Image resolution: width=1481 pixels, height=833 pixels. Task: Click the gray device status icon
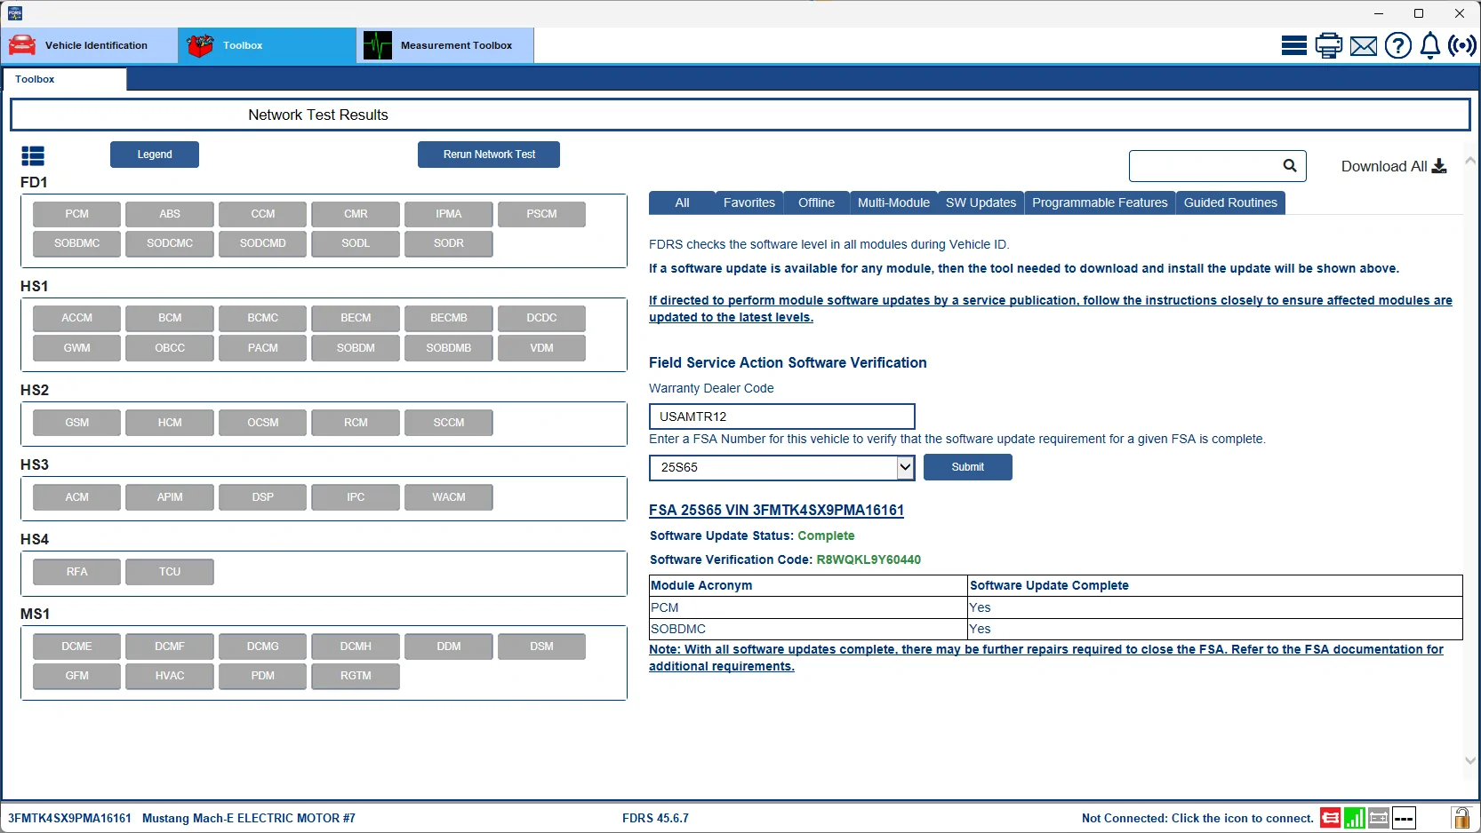pos(1379,818)
